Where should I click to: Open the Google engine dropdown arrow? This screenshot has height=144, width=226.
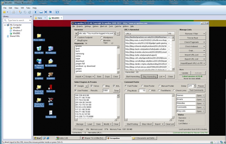coord(86,86)
